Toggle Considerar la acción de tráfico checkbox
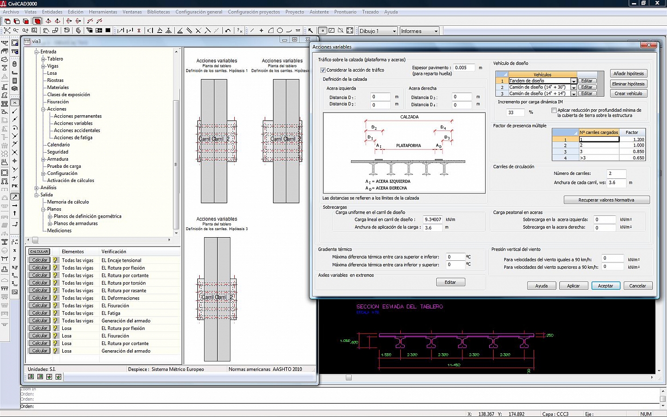 323,70
